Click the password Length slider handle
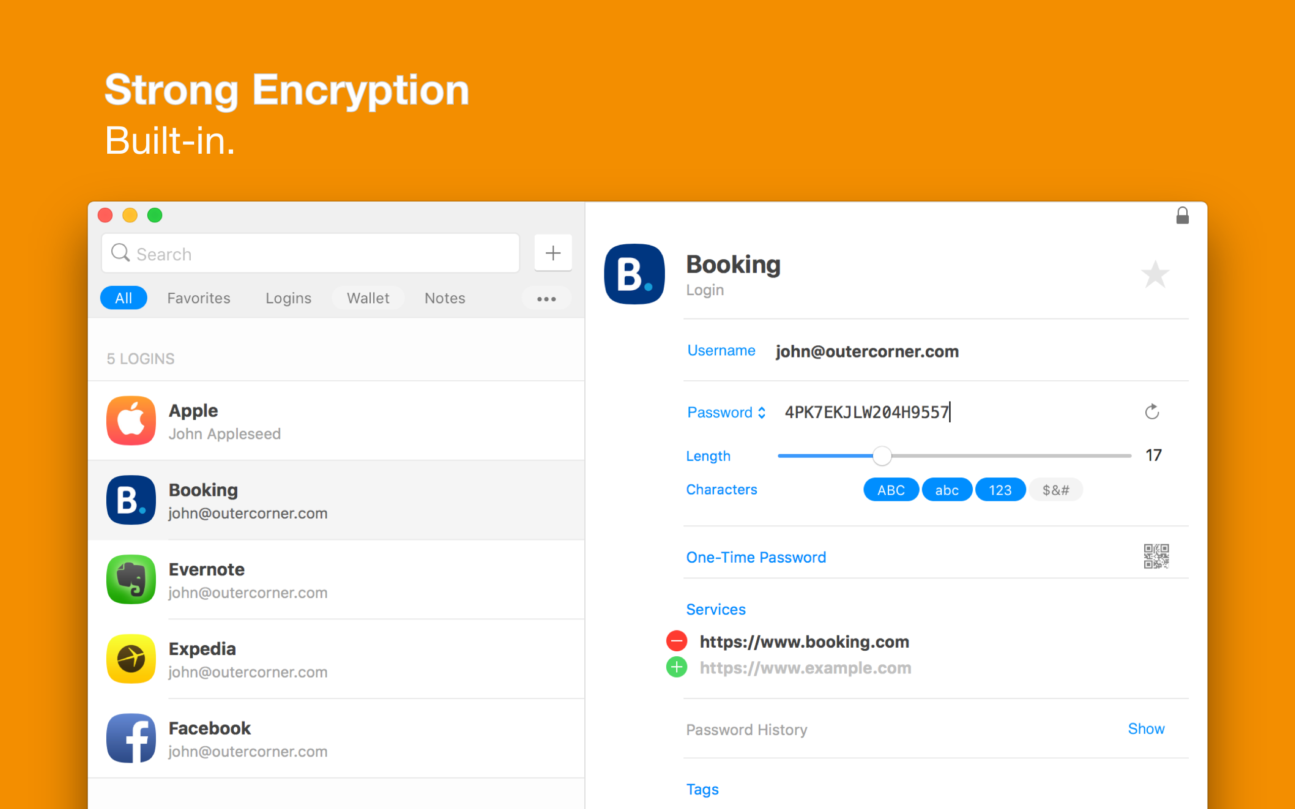This screenshot has height=809, width=1295. [x=882, y=456]
